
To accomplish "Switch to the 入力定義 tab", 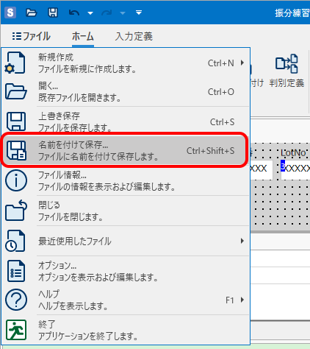I will point(134,37).
